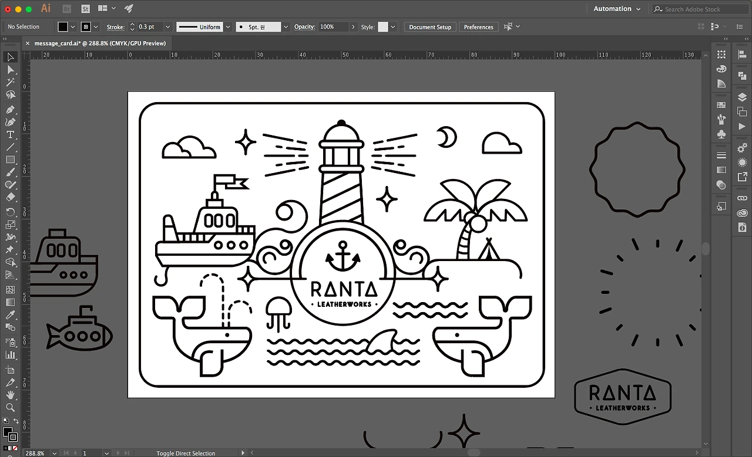Open the Swatches panel
The image size is (752, 457).
(721, 105)
